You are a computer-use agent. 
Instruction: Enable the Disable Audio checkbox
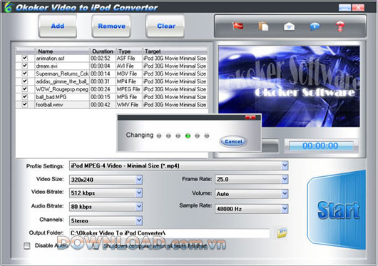27,246
